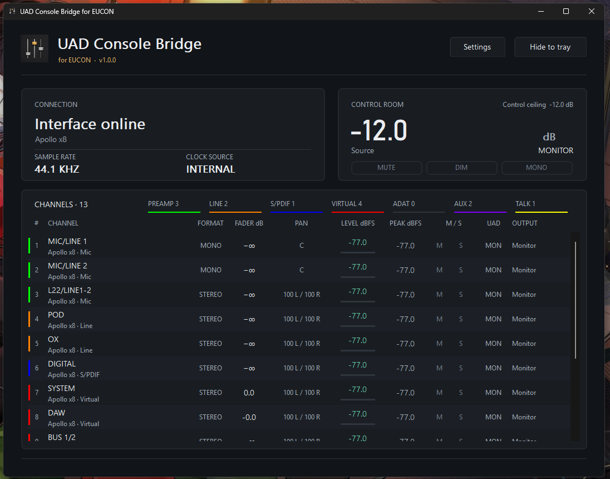Solo the L22/LINE1-2 channel
The width and height of the screenshot is (610, 479).
coord(461,295)
